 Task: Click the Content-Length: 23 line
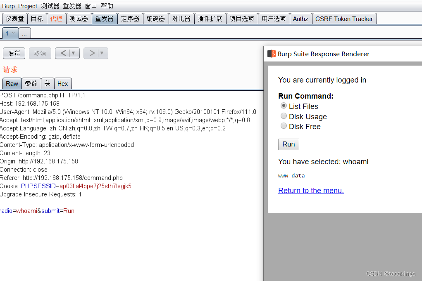(x=25, y=153)
